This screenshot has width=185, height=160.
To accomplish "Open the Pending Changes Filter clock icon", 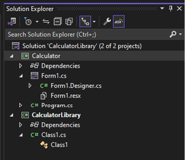I will 28,21.
